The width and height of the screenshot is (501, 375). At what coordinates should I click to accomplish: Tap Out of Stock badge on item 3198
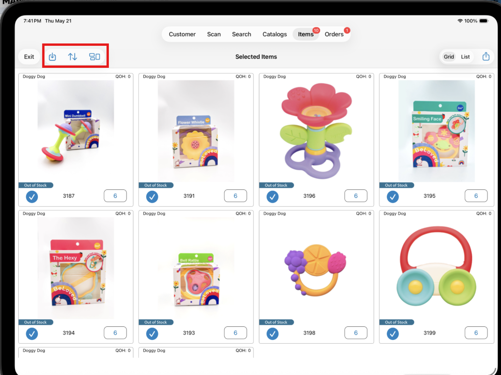(x=276, y=322)
